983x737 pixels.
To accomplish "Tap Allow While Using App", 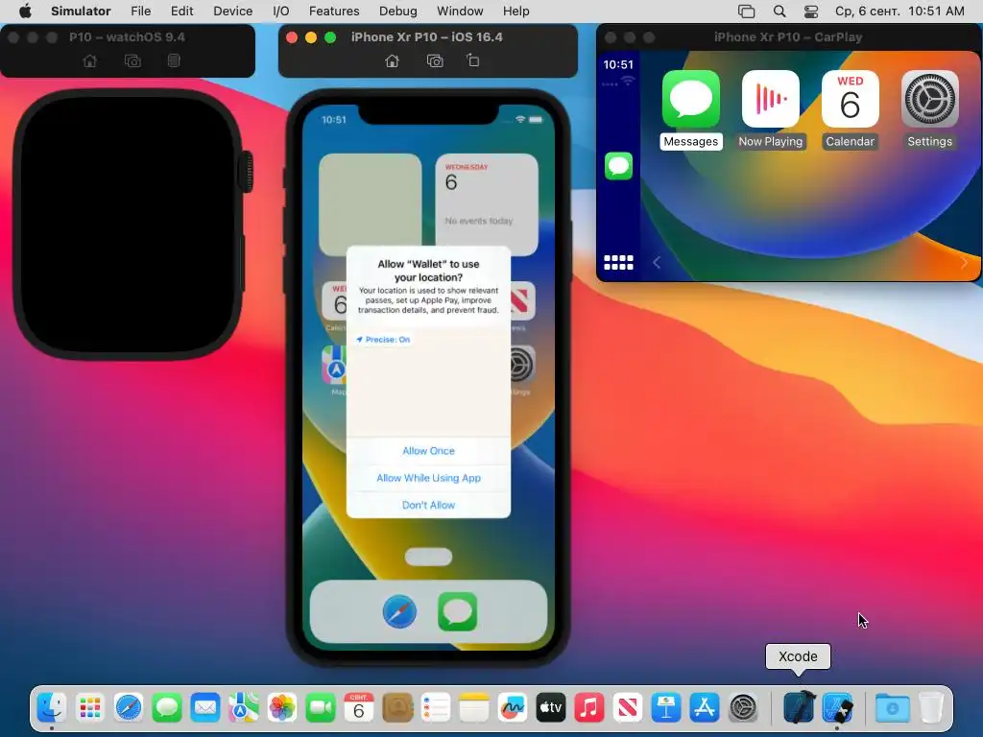I will pos(429,478).
